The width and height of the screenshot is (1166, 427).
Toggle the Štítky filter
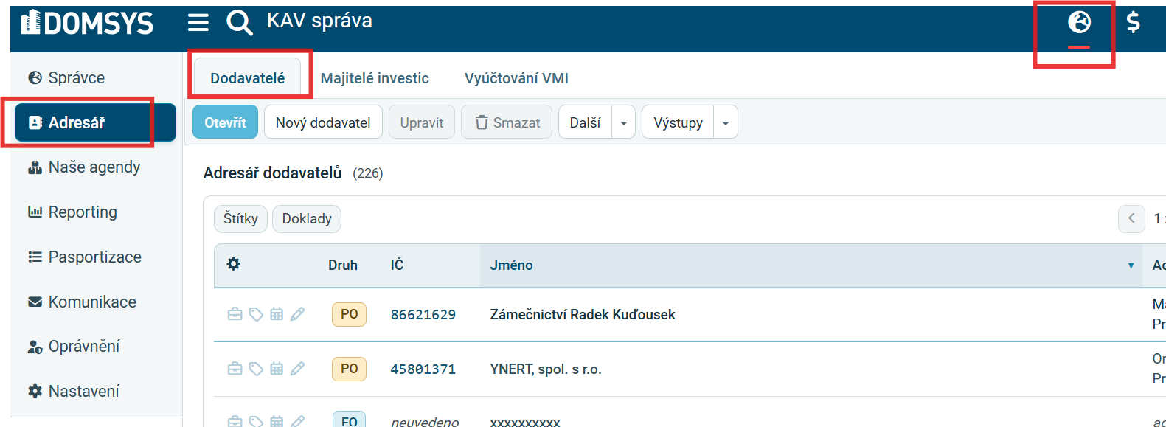[x=240, y=218]
